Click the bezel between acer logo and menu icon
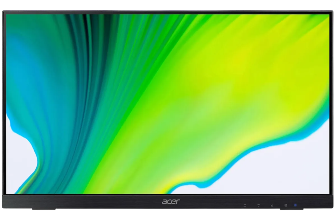This screenshot has width=336, height=224. [210, 202]
